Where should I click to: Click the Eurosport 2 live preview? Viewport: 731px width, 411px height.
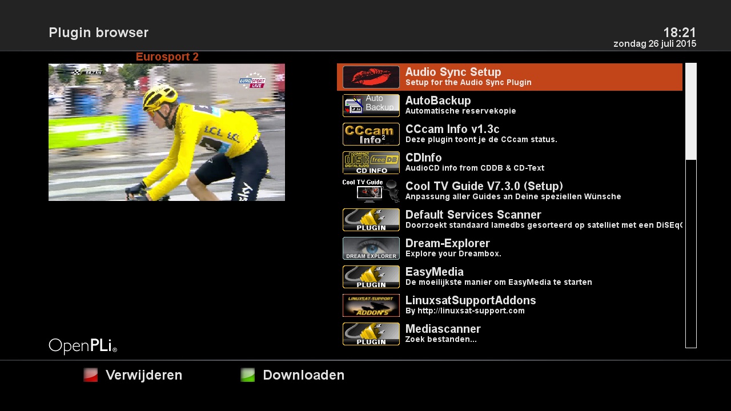click(167, 132)
